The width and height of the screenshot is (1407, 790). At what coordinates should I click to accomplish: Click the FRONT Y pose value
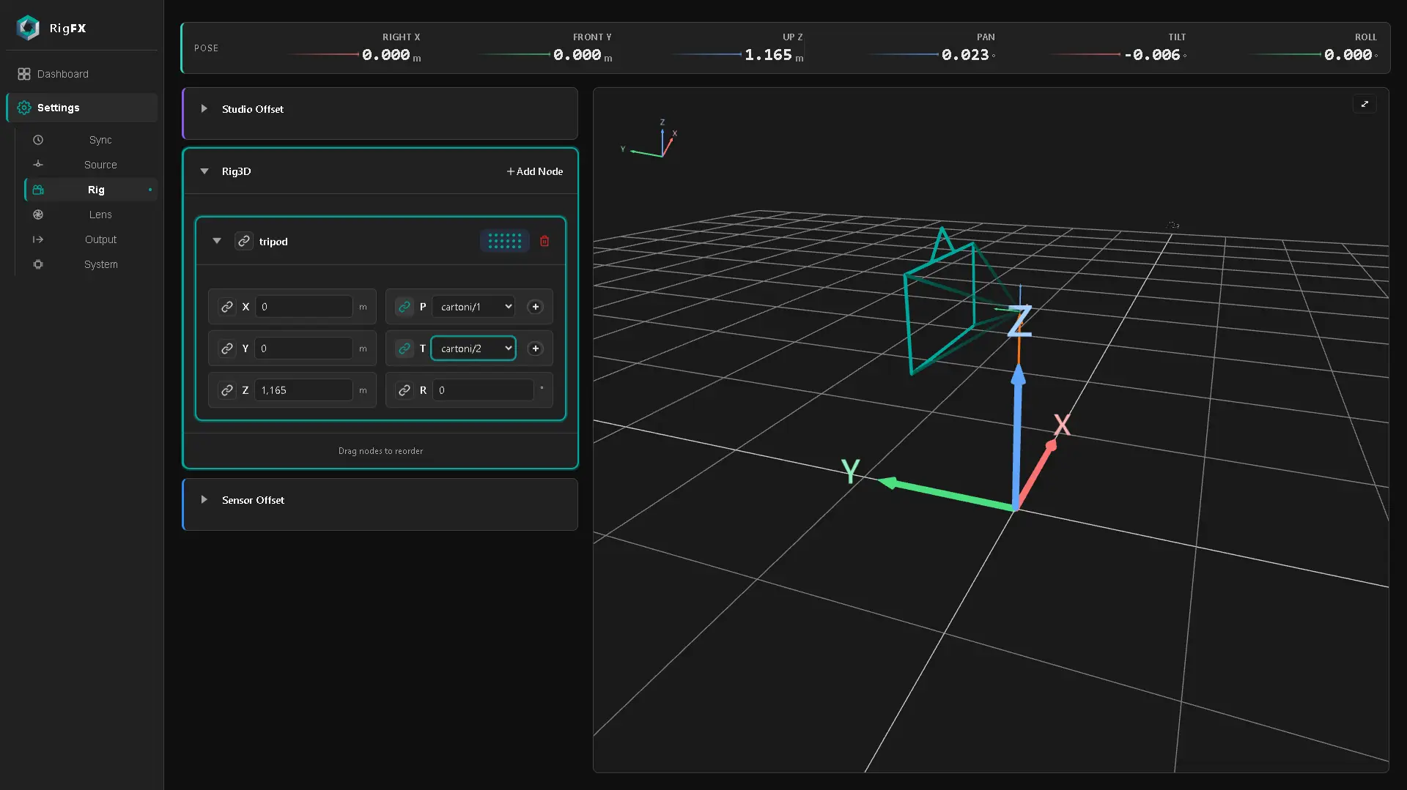577,55
